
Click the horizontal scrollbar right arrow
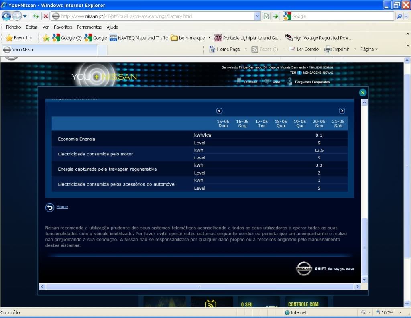pos(358,287)
